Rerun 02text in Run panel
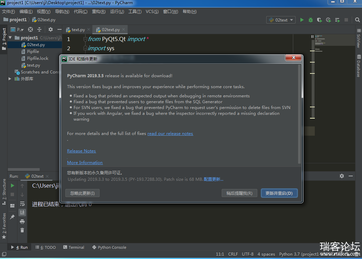Screen dimensions: 362x259 coord(12,186)
